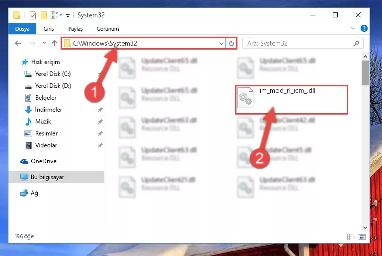This screenshot has width=382, height=256.
Task: Open Yerel Disk (D:) in sidebar
Action: pos(53,86)
